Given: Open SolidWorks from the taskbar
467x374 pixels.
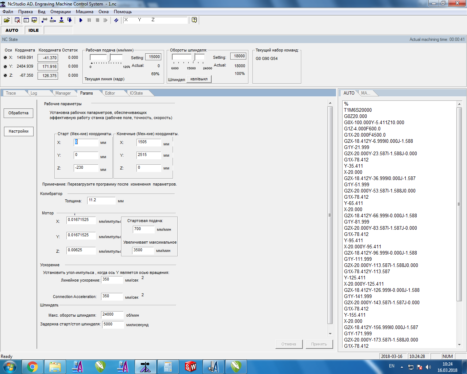Looking at the screenshot, I should tap(190, 366).
